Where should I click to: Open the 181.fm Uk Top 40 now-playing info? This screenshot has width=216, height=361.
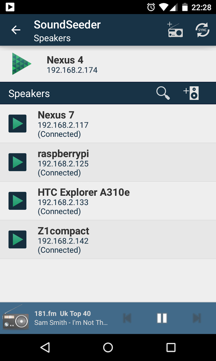tap(71, 318)
